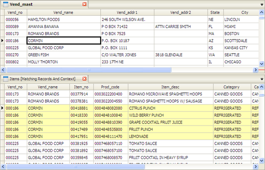Click Vend_mast horizontal scrollbar thumb
The height and width of the screenshot is (170, 265).
tap(89, 70)
